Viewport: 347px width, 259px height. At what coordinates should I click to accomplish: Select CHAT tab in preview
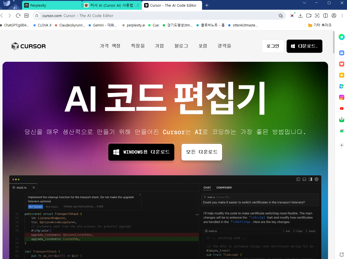207,188
